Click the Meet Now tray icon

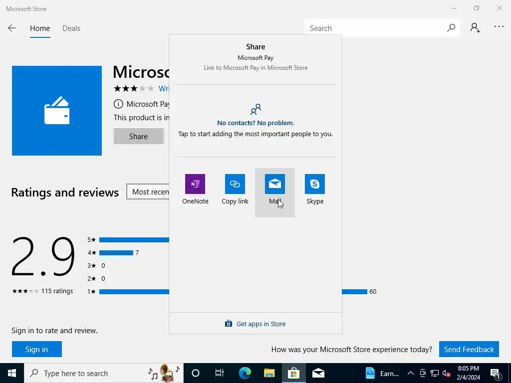(423, 373)
